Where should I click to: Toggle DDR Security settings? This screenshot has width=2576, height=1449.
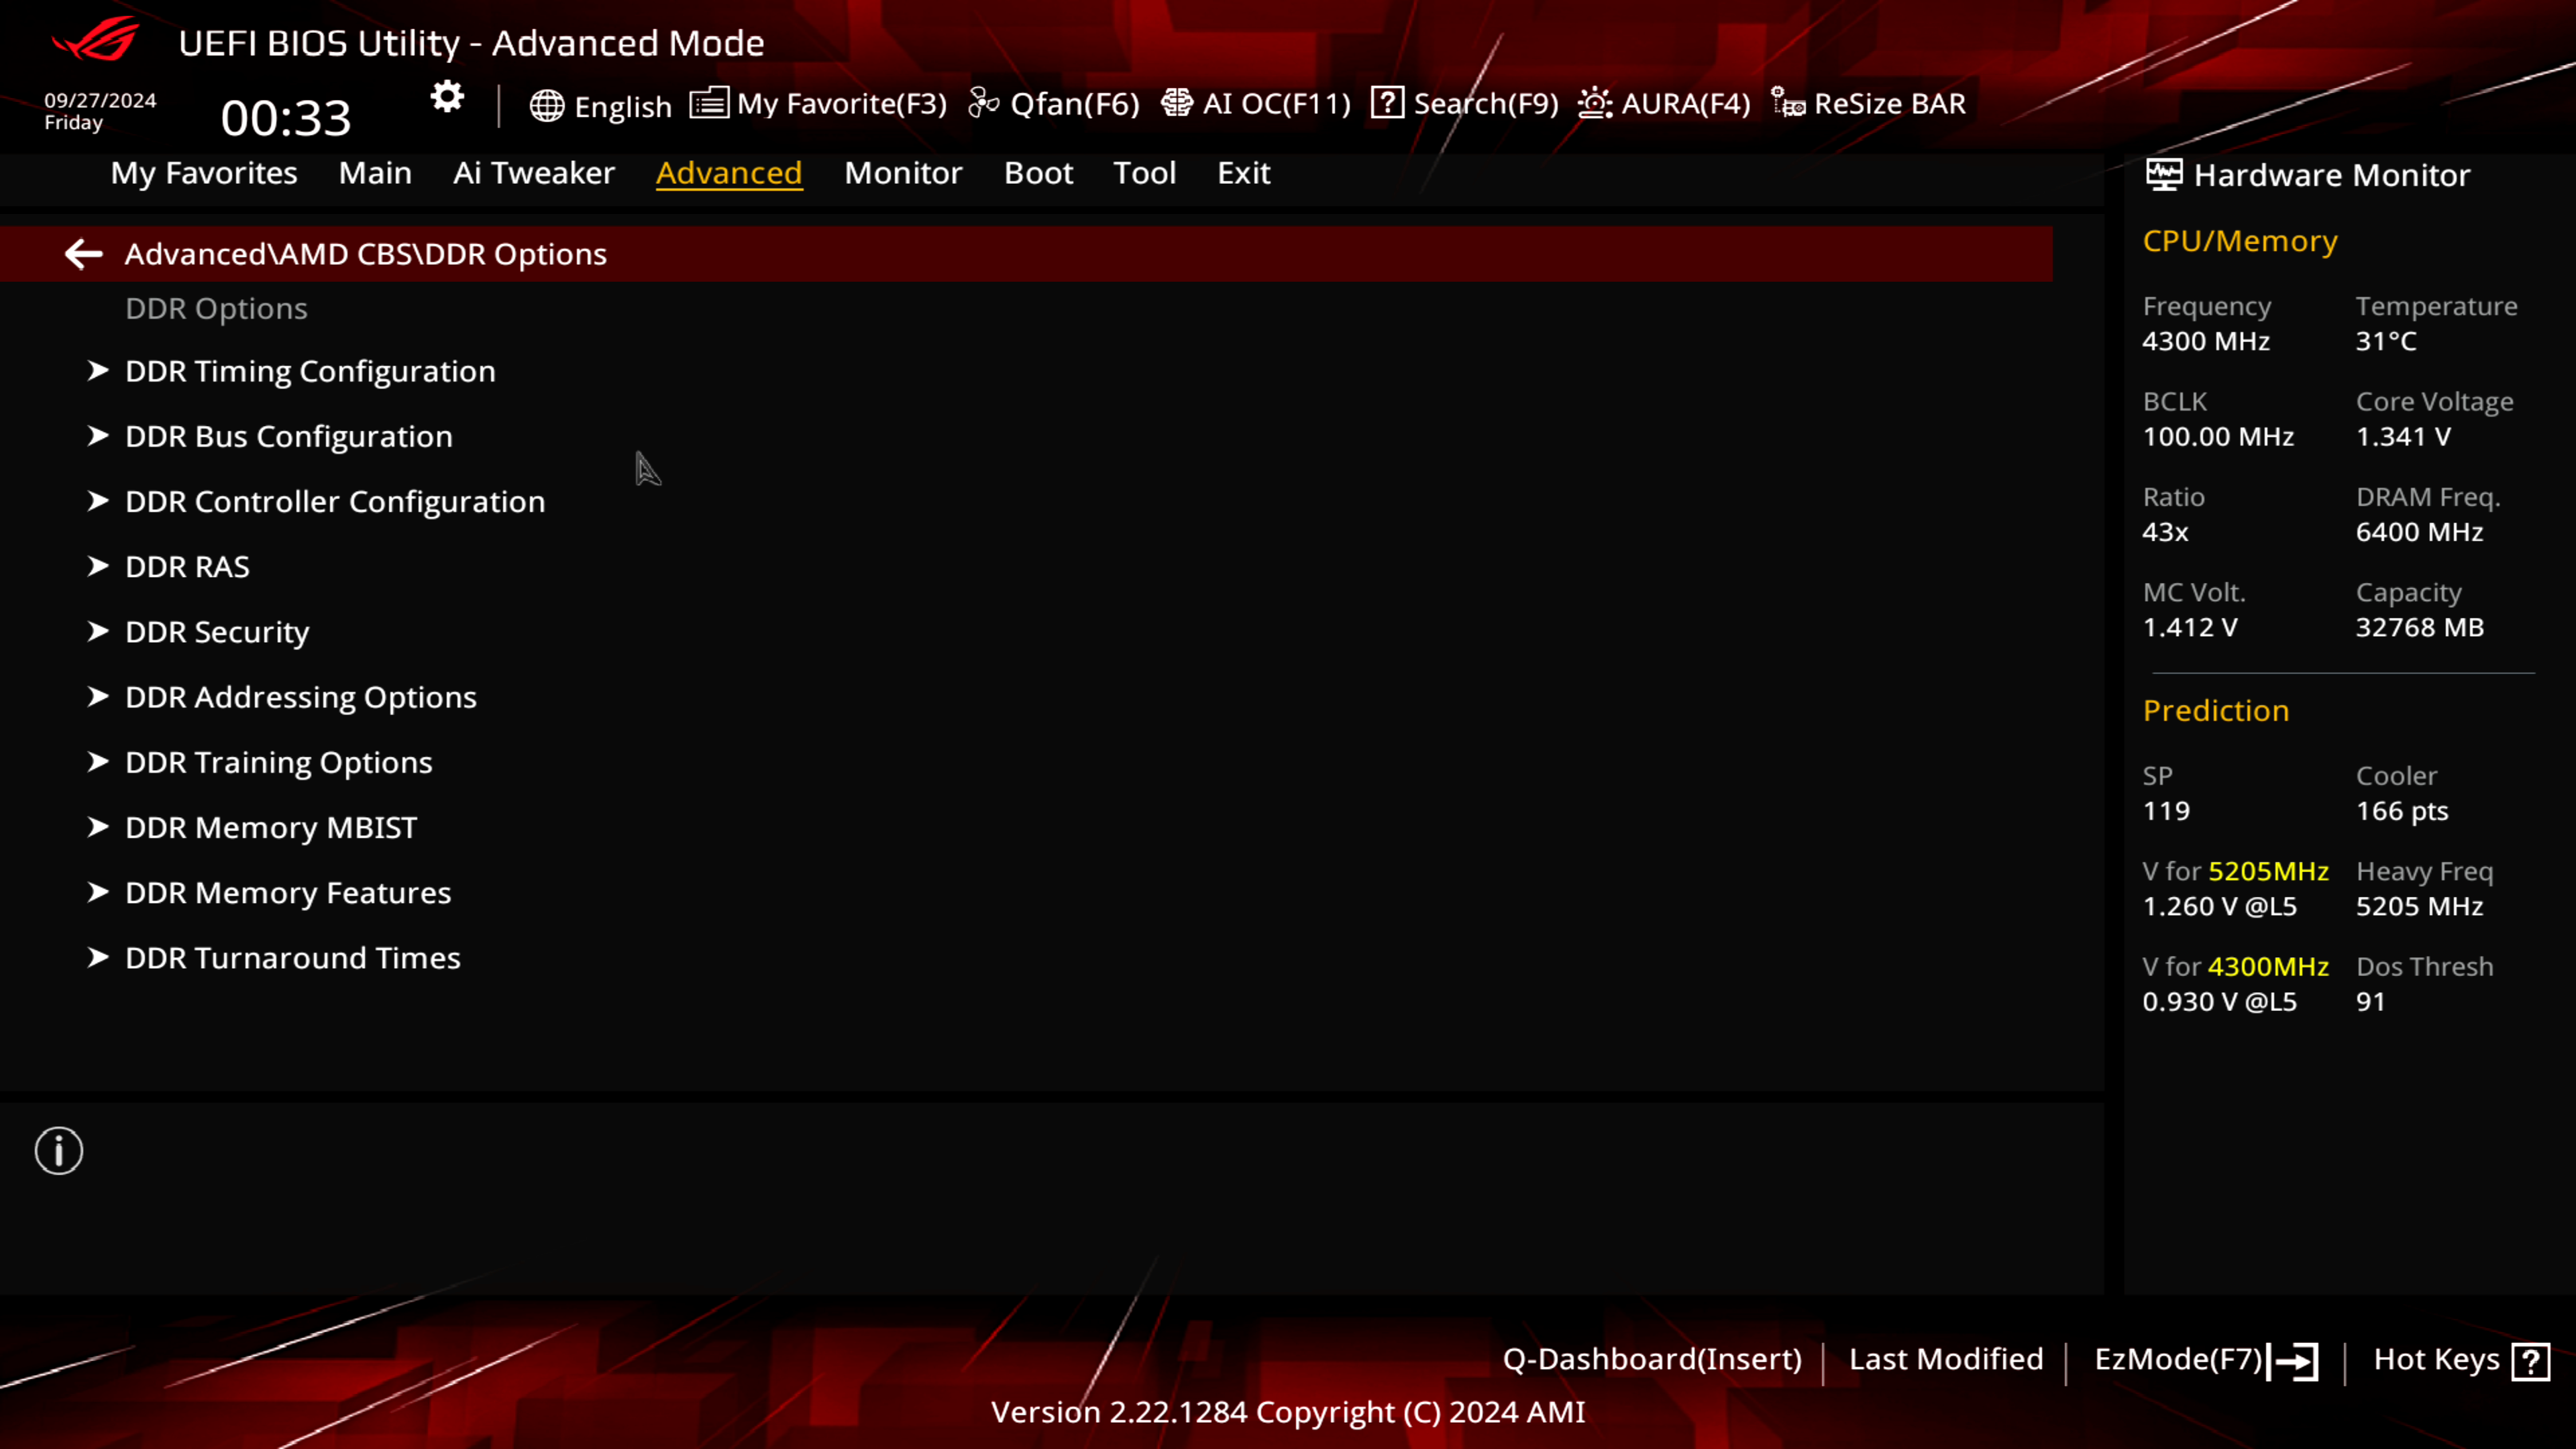point(216,630)
